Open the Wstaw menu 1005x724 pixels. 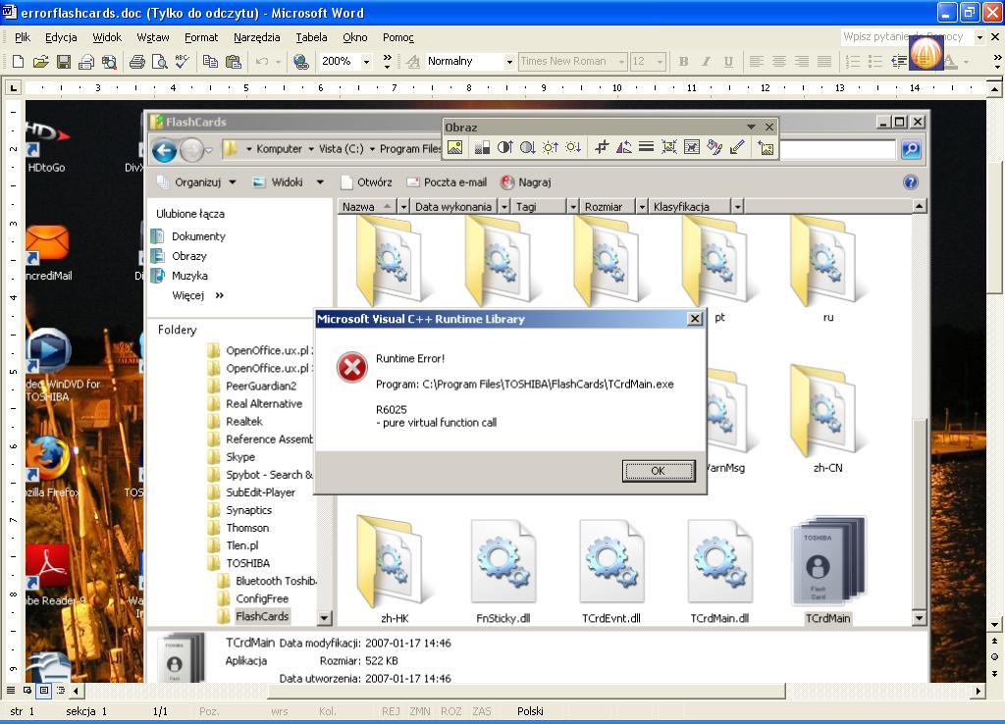point(153,37)
